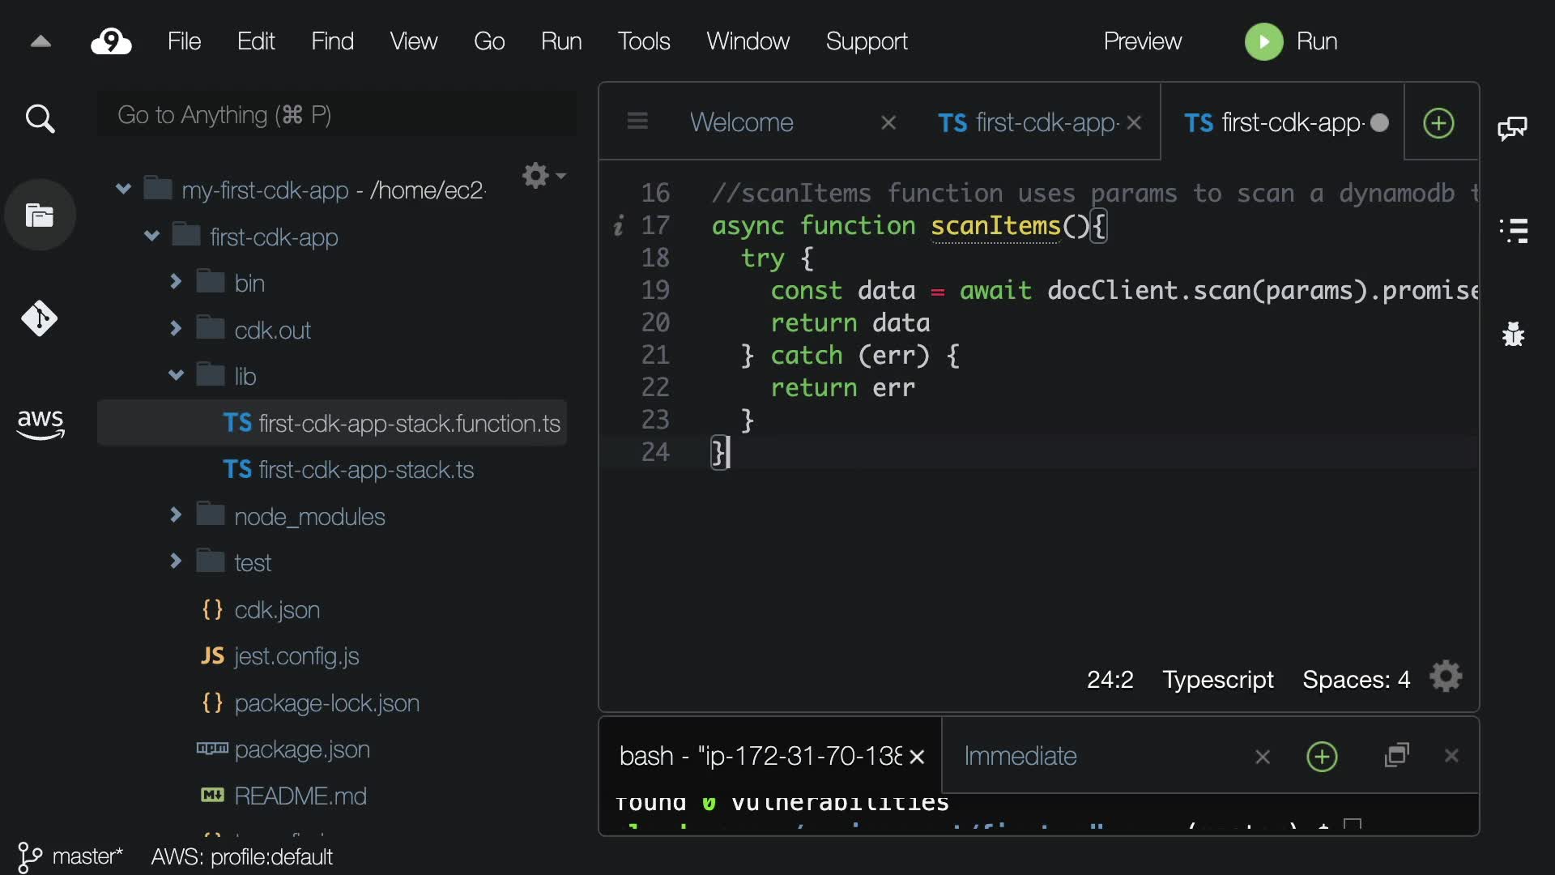1555x875 pixels.
Task: Maximize the terminal panel toggle
Action: (1397, 755)
